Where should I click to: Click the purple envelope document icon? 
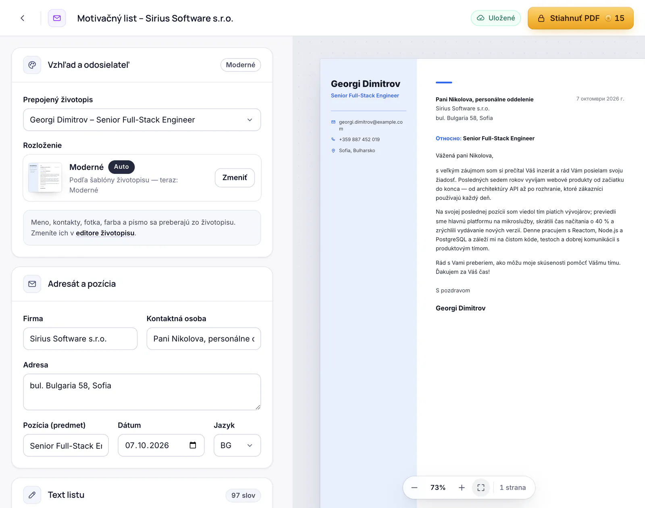(57, 18)
